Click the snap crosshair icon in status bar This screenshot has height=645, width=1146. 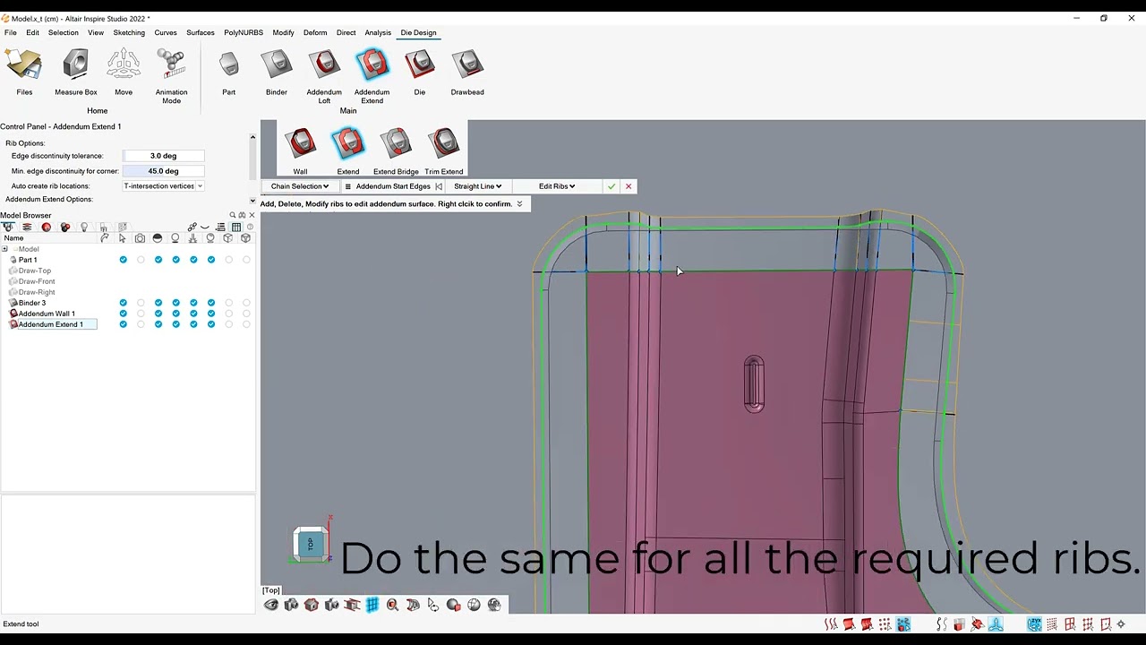tap(1121, 624)
